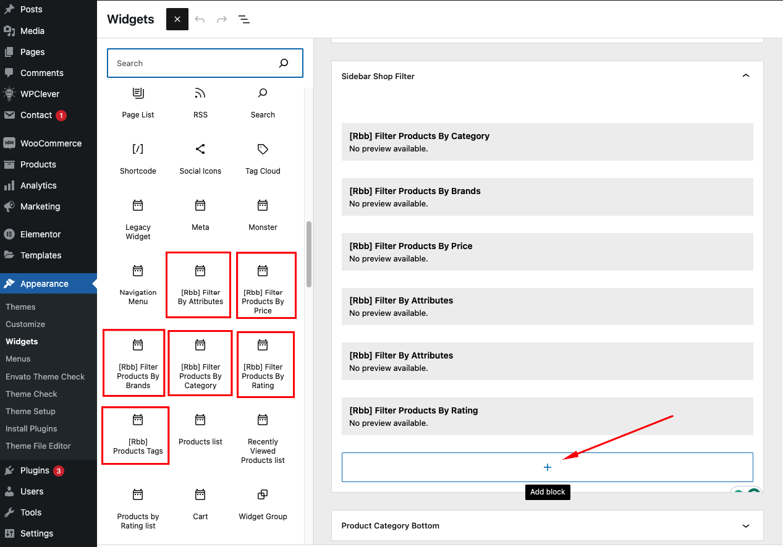
Task: Click the Add block plus button
Action: point(547,467)
